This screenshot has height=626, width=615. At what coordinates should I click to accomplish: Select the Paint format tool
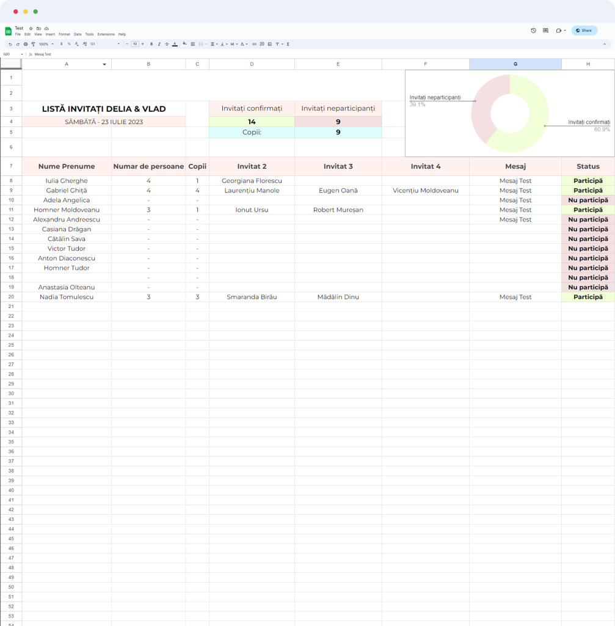pos(33,44)
